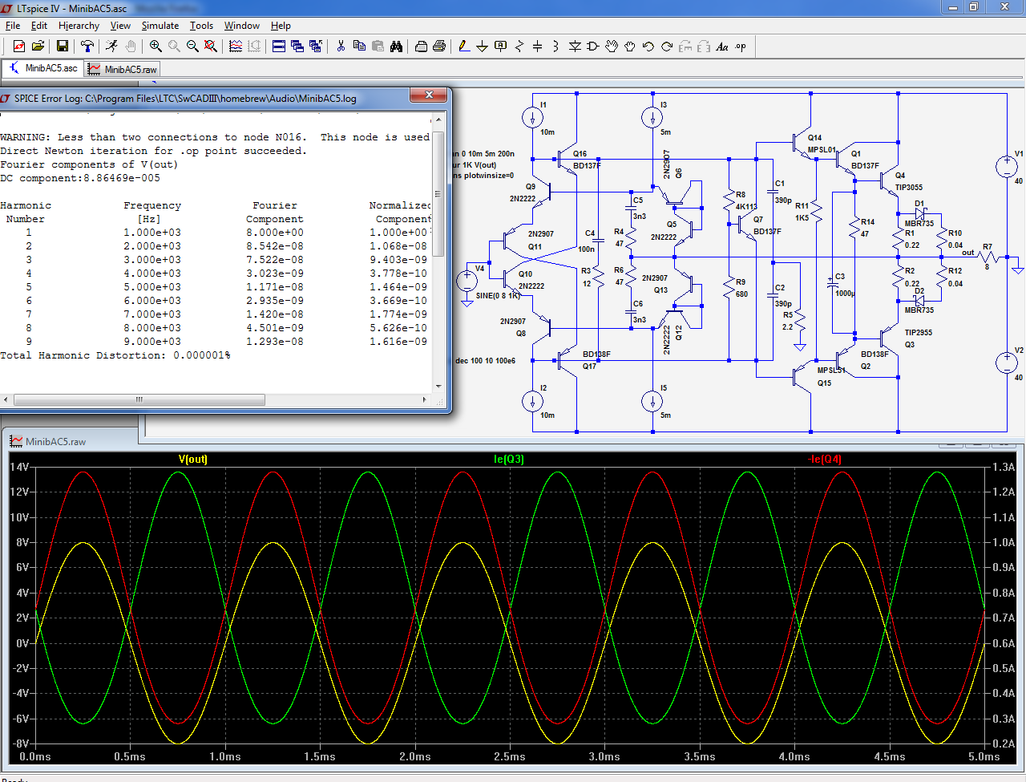Open the Tools menu
The height and width of the screenshot is (782, 1026).
[201, 26]
